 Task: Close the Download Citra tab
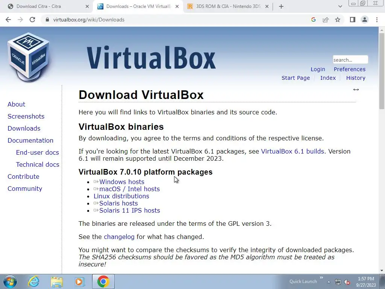[x=87, y=6]
